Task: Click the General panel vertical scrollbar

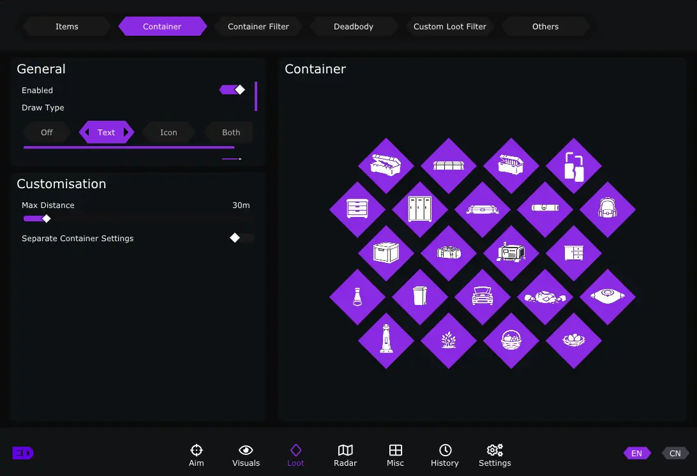Action: coord(256,96)
